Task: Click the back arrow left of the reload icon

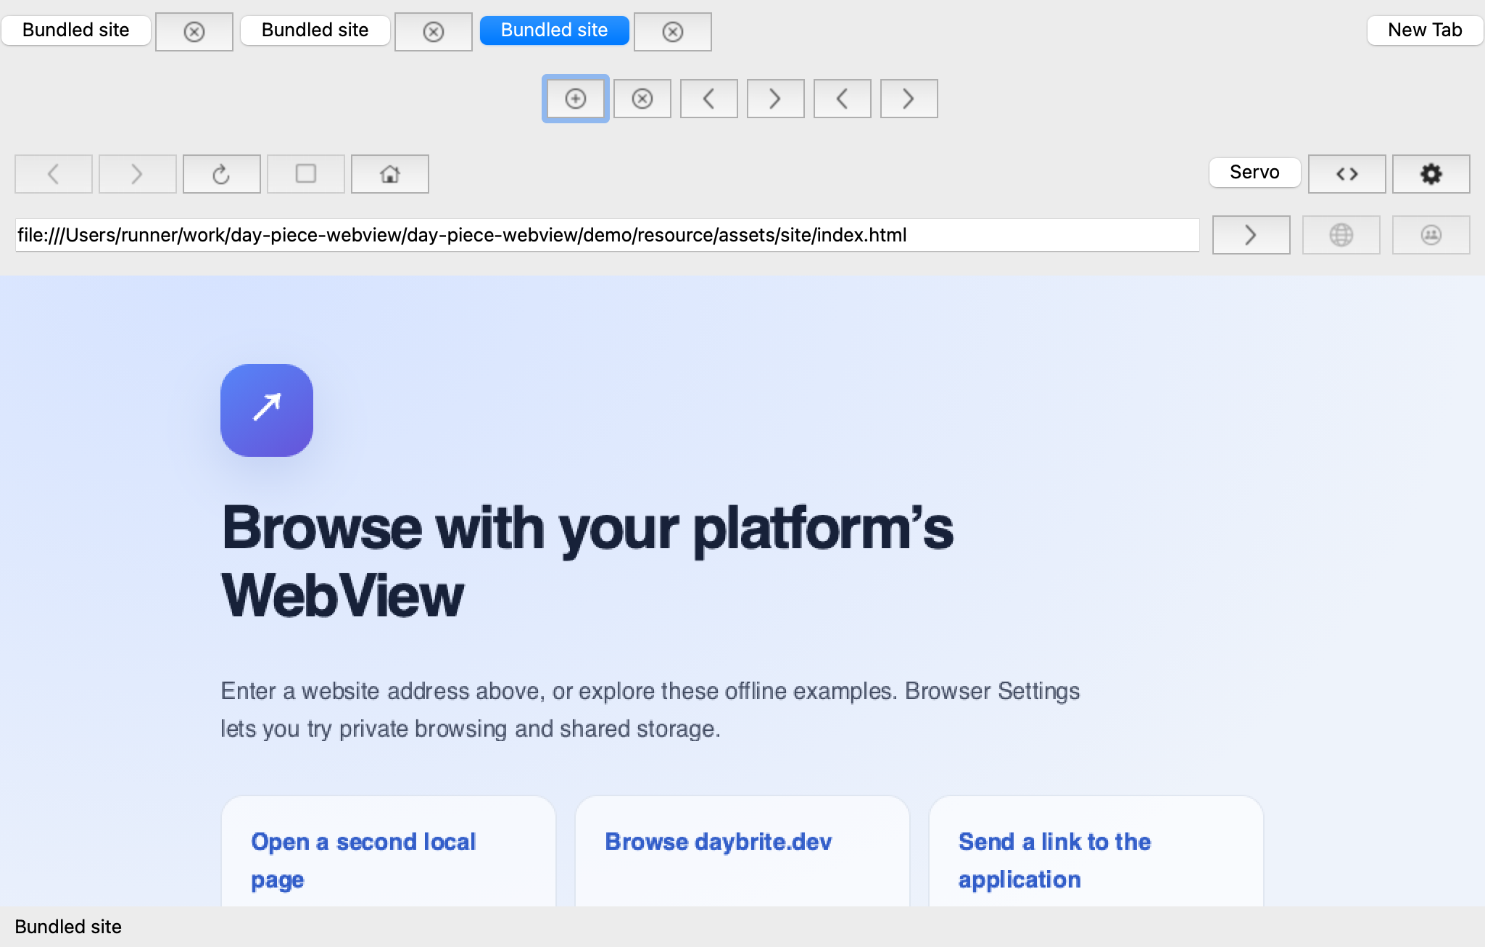Action: 54,174
